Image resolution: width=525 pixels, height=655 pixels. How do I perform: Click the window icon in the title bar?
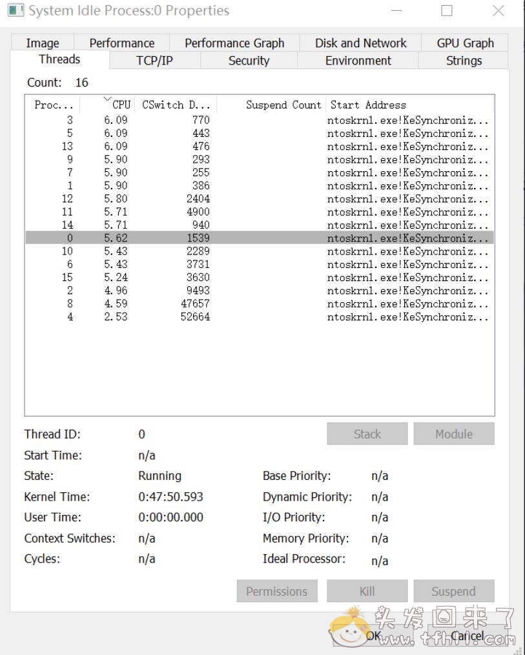point(16,11)
